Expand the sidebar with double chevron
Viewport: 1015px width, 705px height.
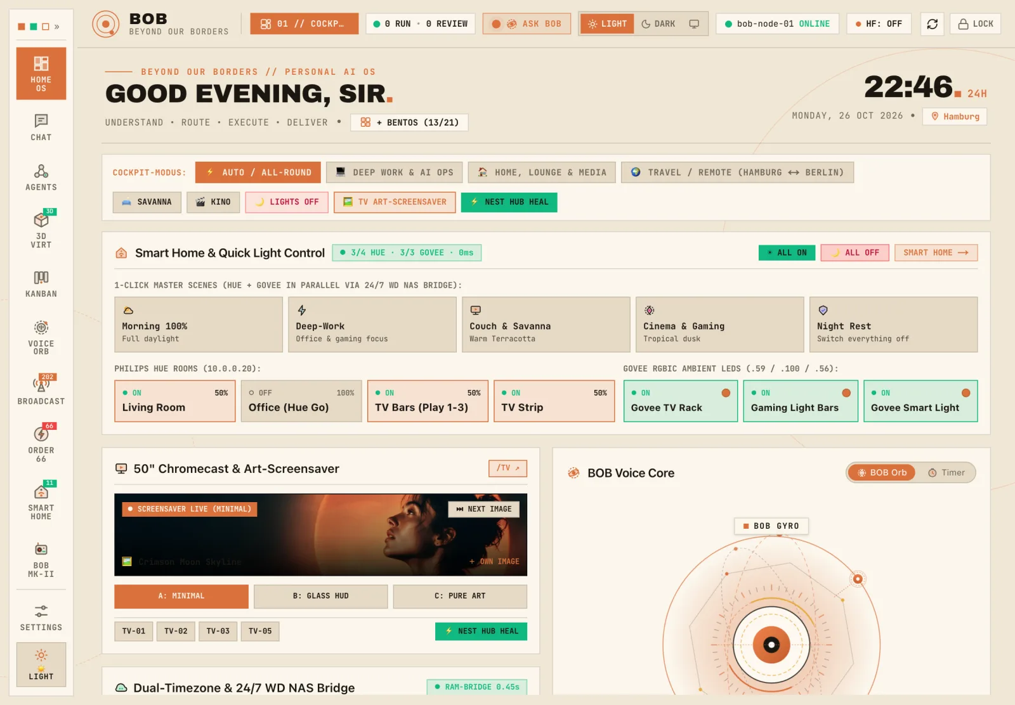pyautogui.click(x=57, y=27)
